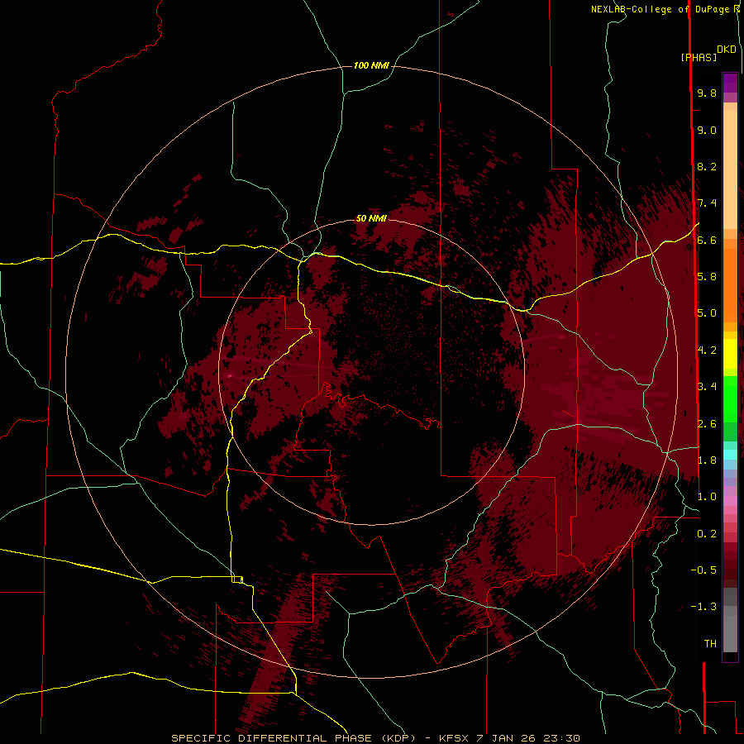
Task: Click the 3.4 legend value
Action: click(707, 387)
